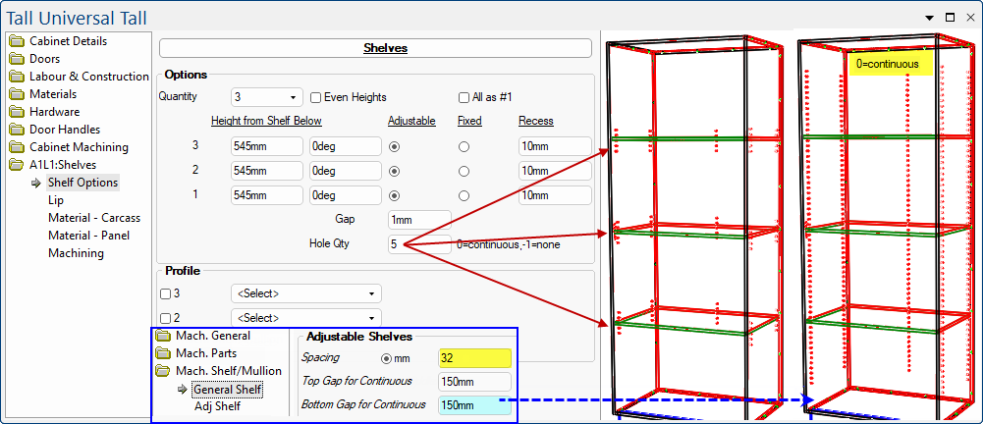This screenshot has height=424, width=983.
Task: Click the yellow Spacing value field
Action: click(x=475, y=358)
